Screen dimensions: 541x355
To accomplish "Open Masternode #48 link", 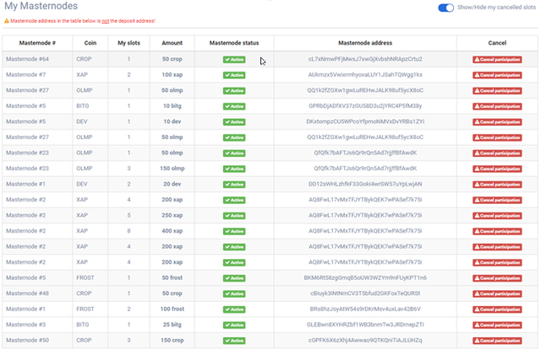I will point(27,293).
